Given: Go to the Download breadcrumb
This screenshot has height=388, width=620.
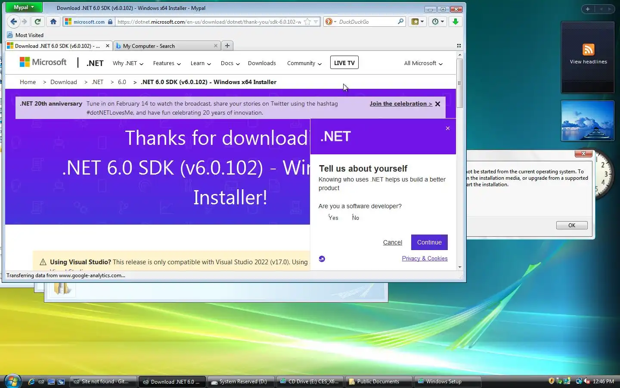Looking at the screenshot, I should click(64, 82).
